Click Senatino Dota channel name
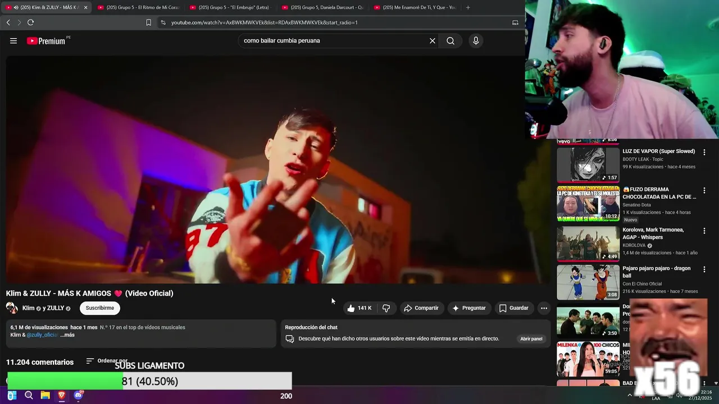 point(637,205)
